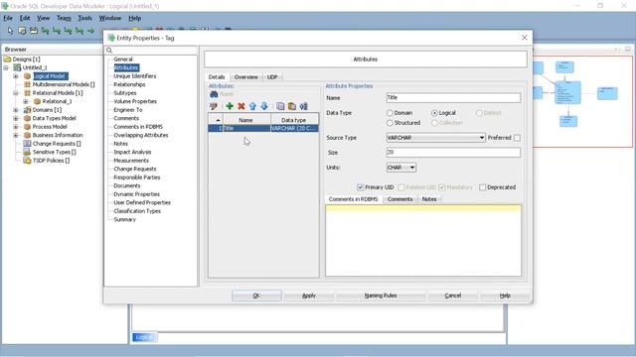Toggle the Preferred checkbox

click(517, 138)
